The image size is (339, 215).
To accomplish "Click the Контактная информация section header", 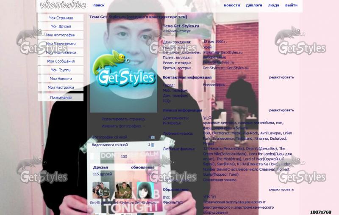I will 187,77.
